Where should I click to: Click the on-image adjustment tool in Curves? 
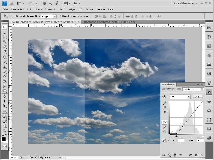[164, 97]
